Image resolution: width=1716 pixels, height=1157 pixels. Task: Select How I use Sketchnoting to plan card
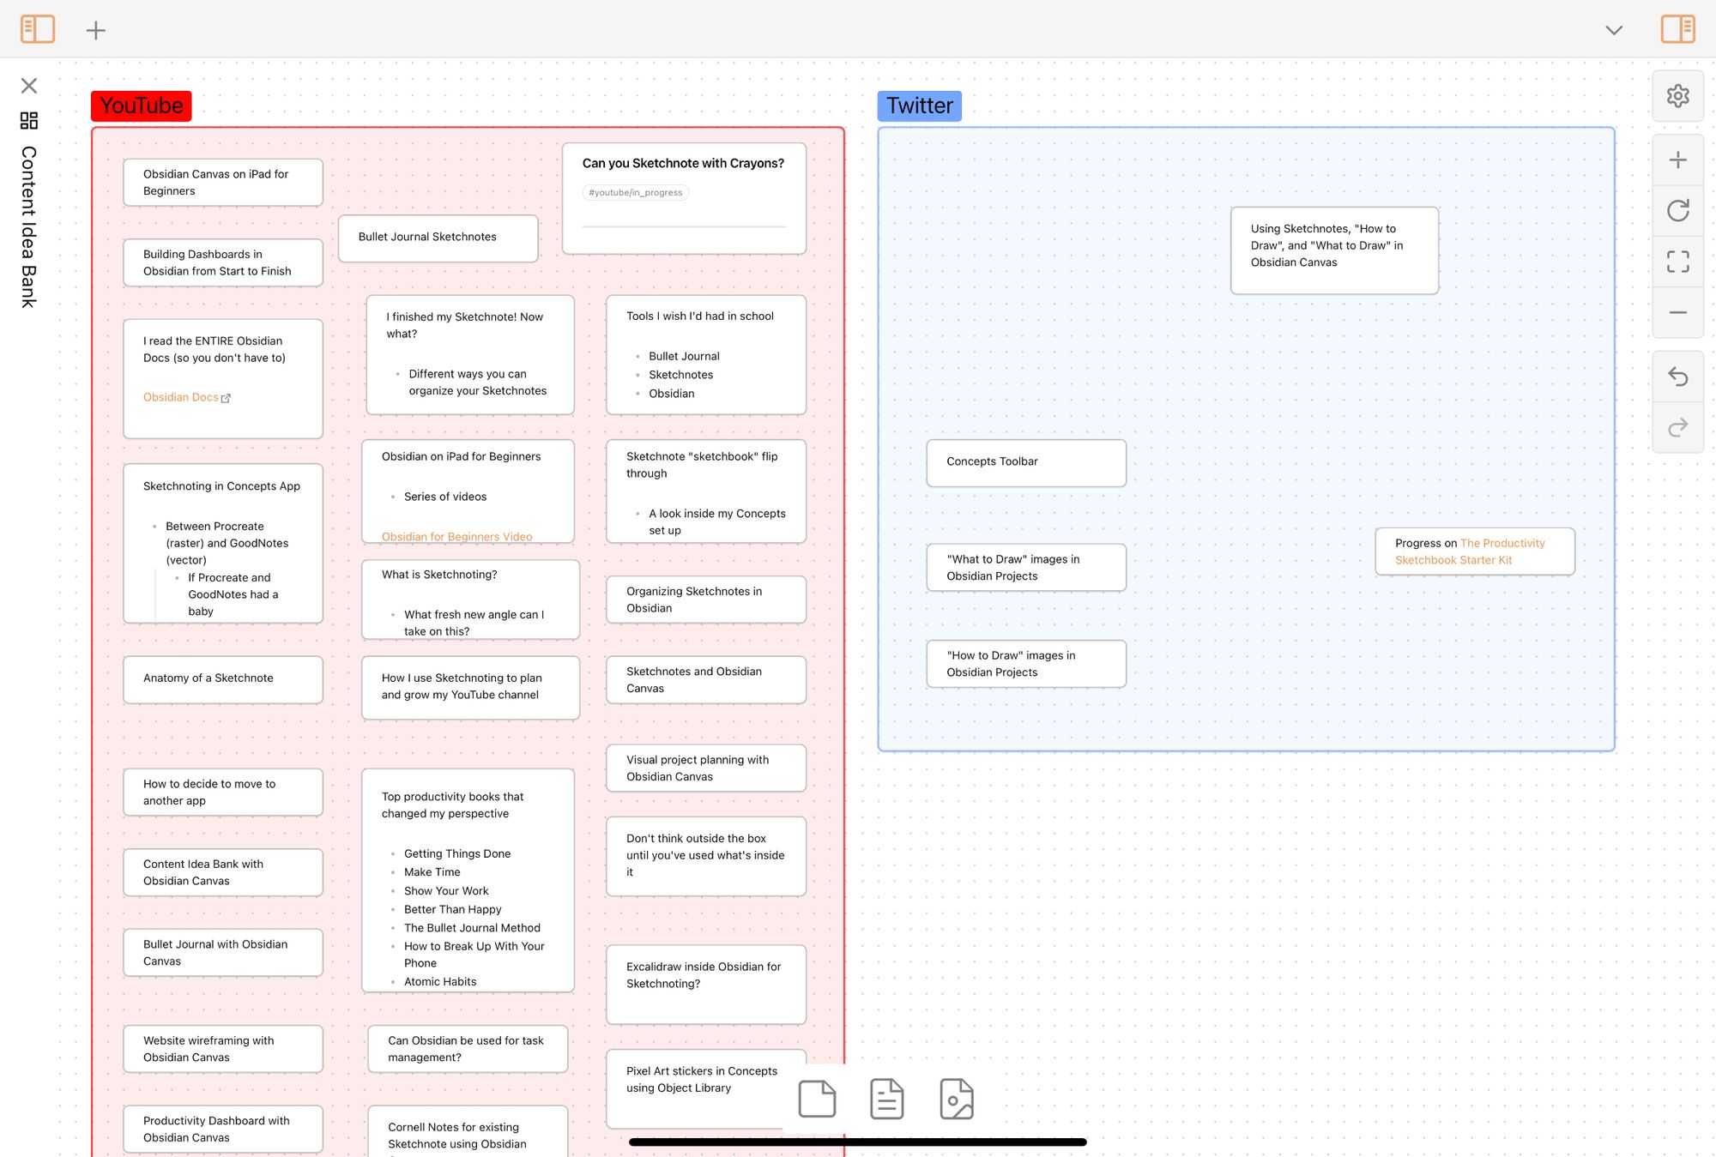470,687
